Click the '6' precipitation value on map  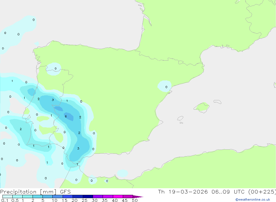pyautogui.click(x=66, y=116)
